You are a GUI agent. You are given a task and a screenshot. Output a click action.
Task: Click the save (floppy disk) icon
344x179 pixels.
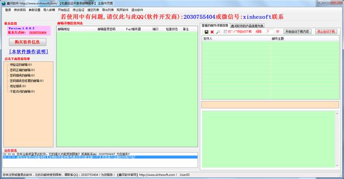[206, 32]
